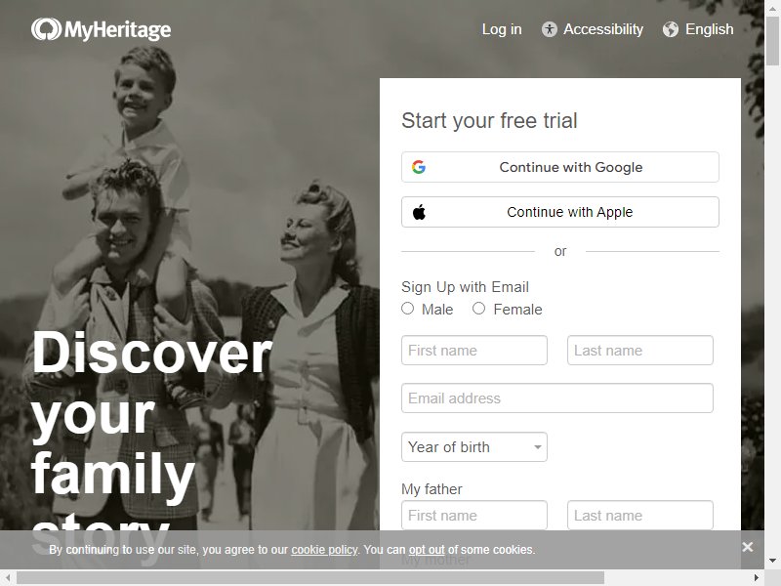Image resolution: width=781 pixels, height=586 pixels.
Task: Focus the Email address field
Action: click(x=556, y=398)
